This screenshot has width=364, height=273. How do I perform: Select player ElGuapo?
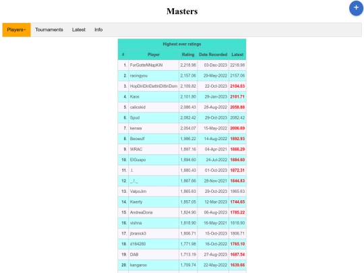pos(138,160)
